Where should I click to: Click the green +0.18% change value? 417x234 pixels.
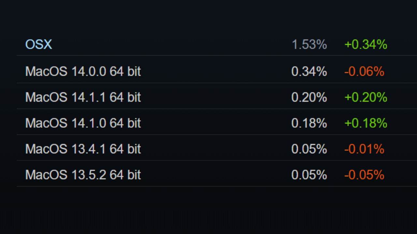[x=366, y=123]
